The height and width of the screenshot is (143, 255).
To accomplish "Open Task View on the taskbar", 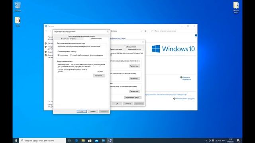I will [69, 141].
